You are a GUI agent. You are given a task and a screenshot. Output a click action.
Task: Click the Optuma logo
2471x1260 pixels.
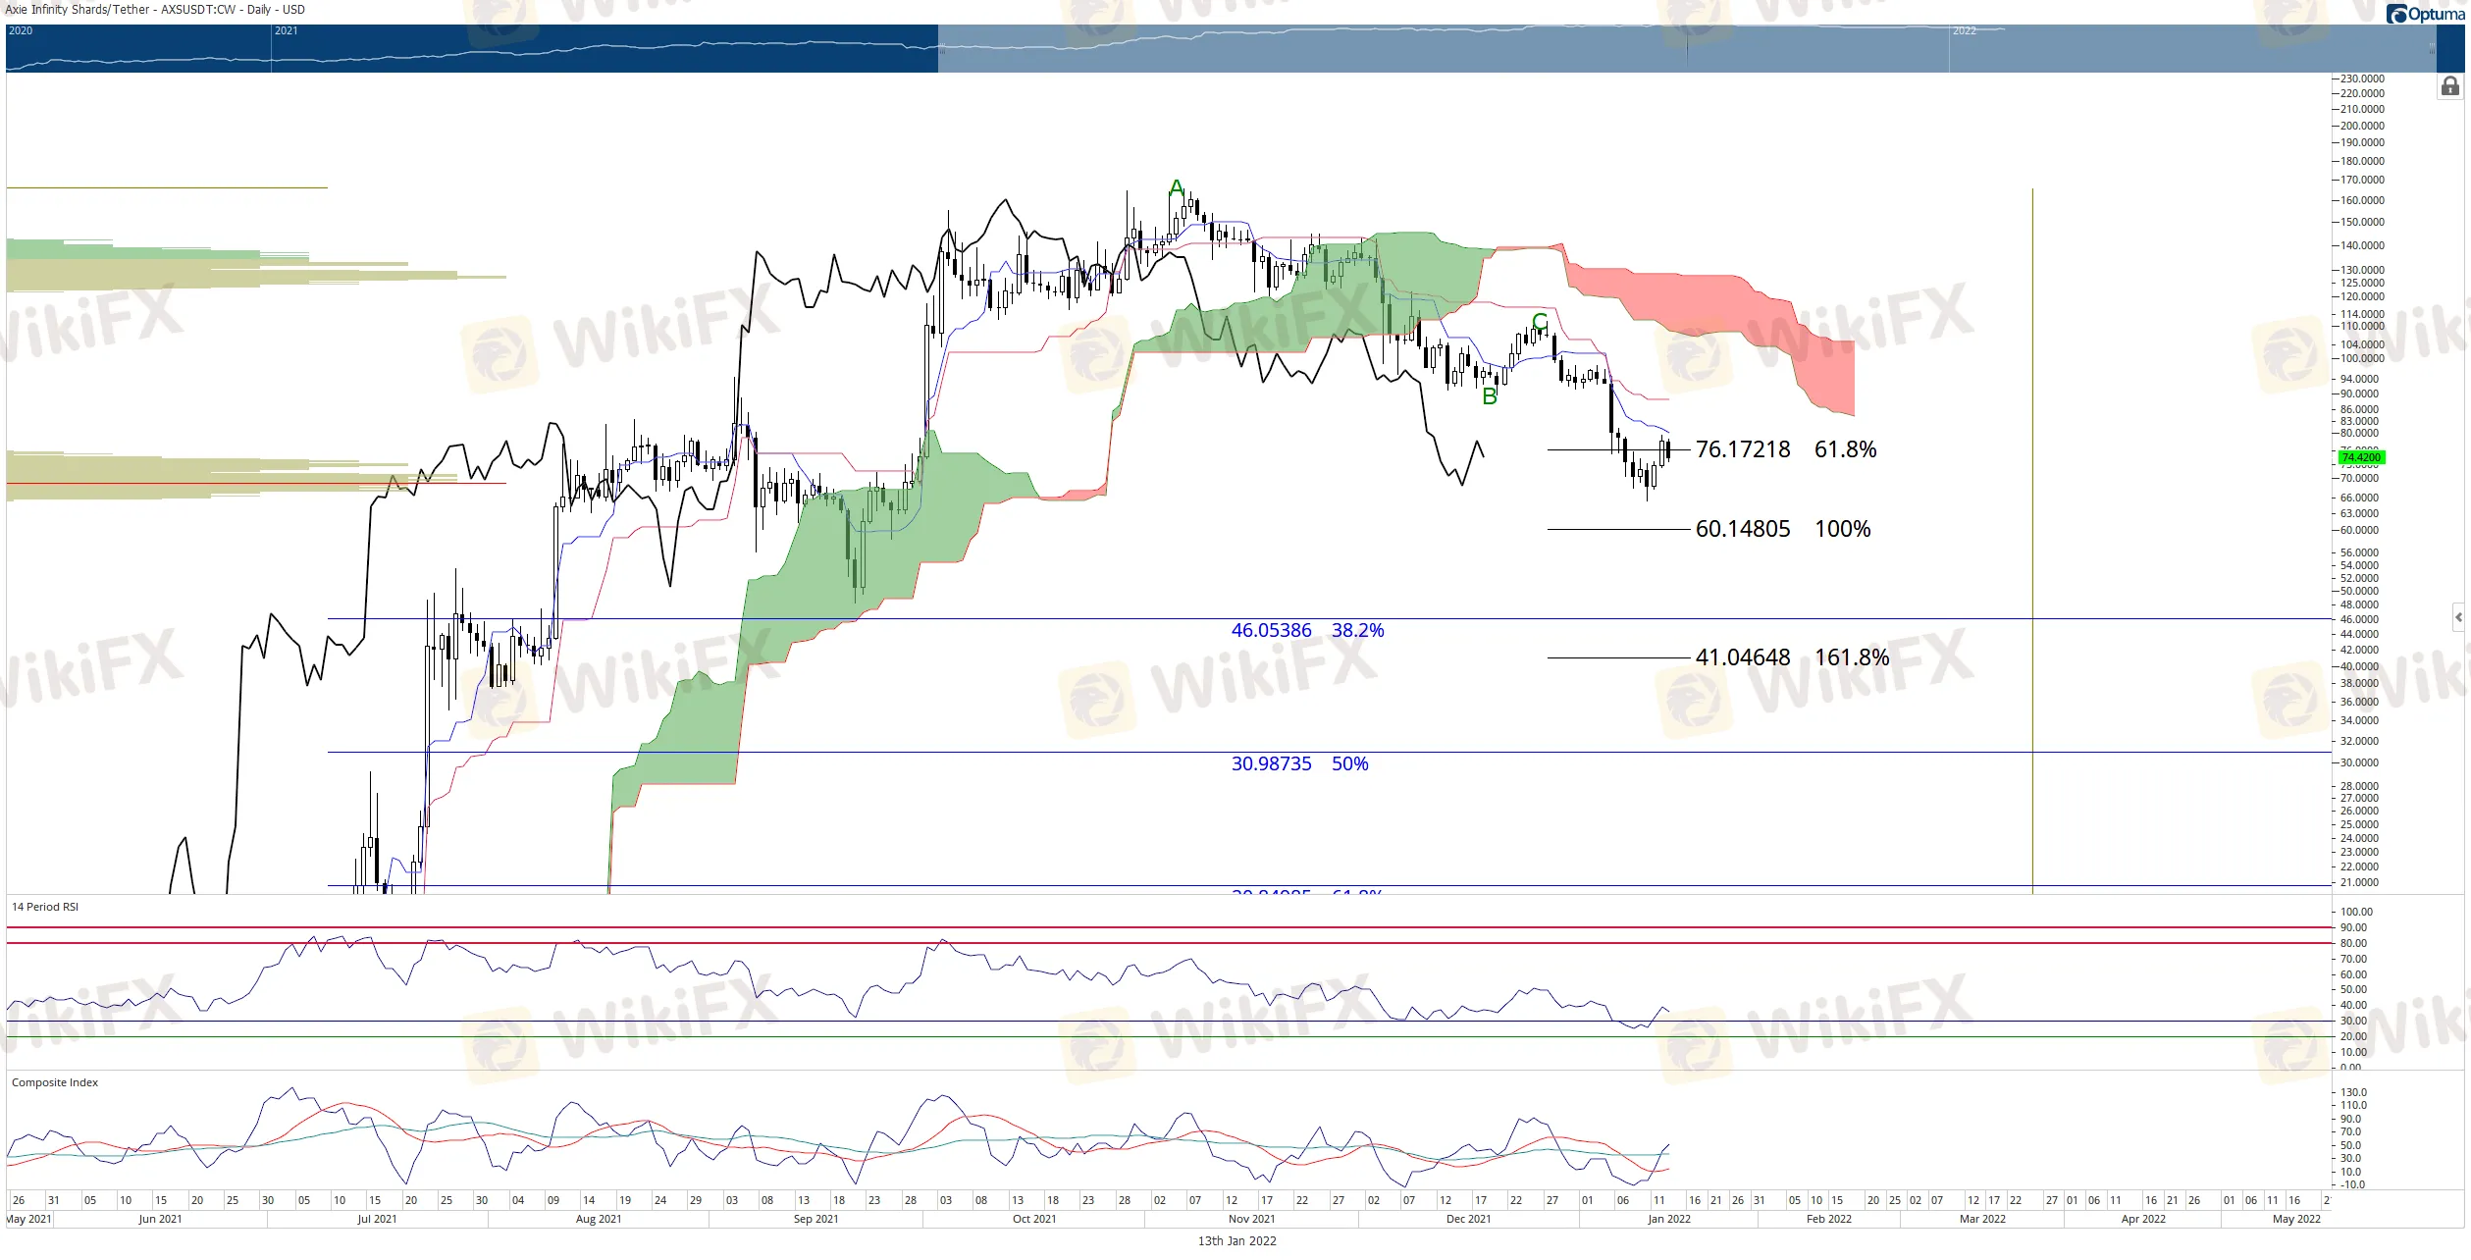tap(2426, 14)
